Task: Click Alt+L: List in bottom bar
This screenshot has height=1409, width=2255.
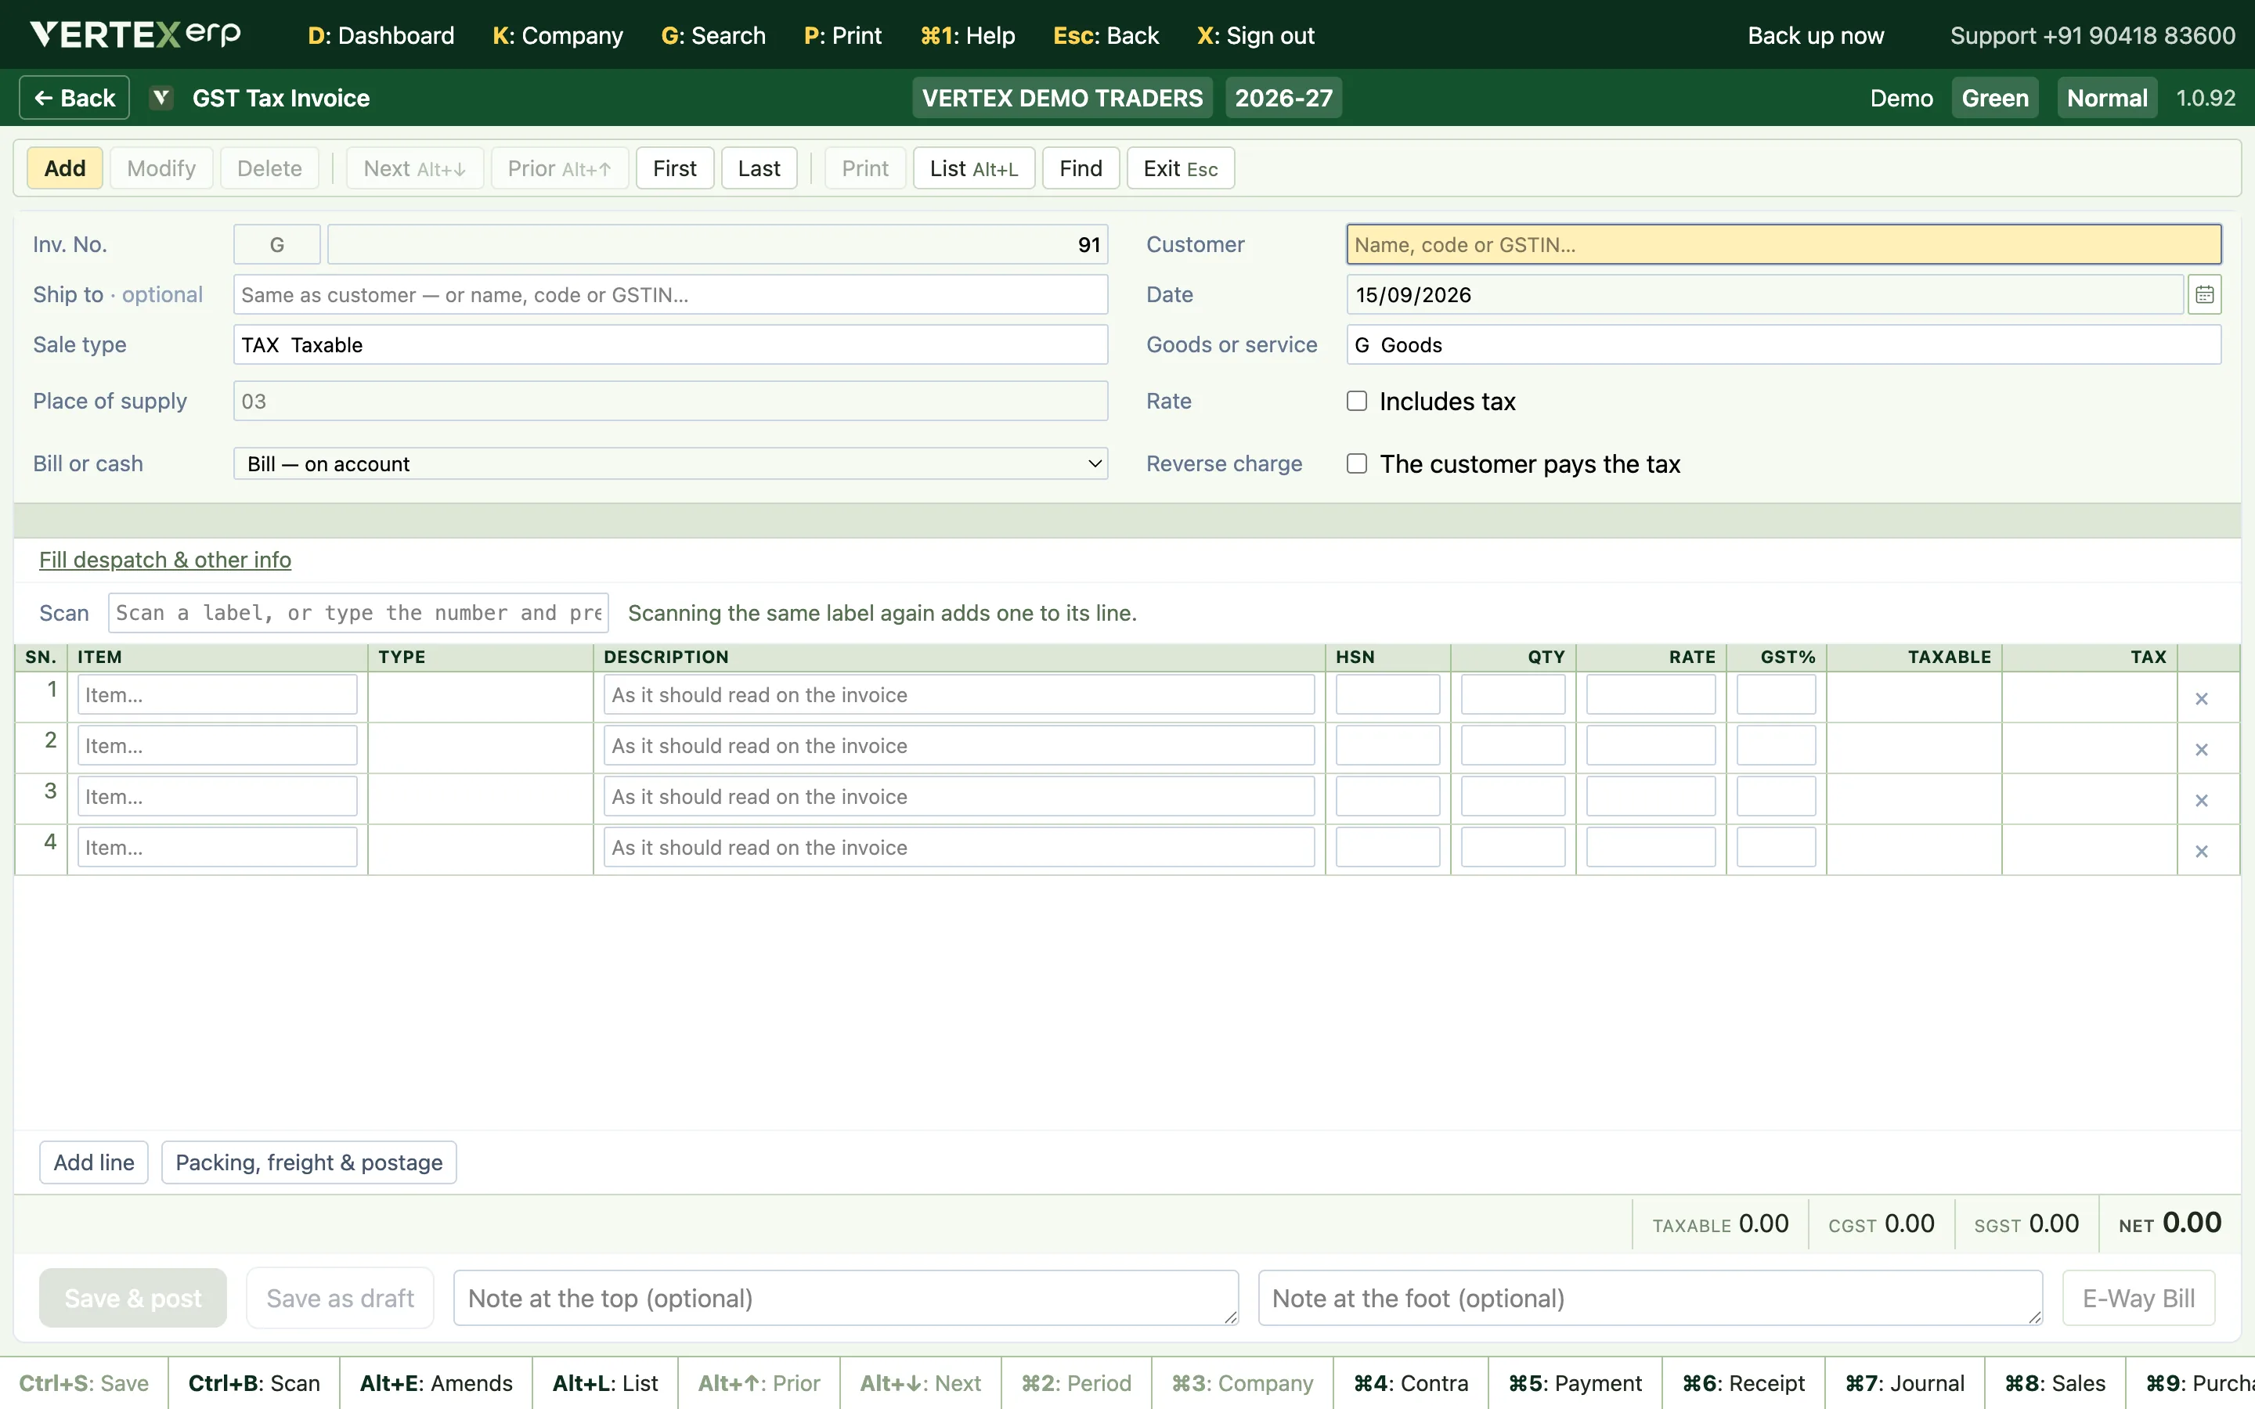Action: coord(604,1383)
